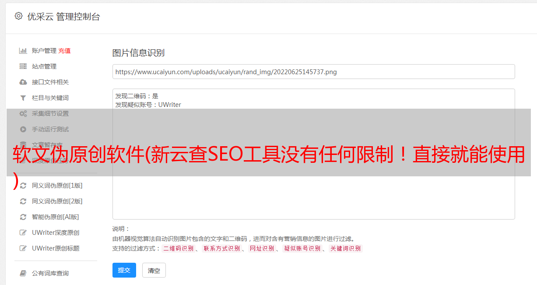Viewport: 537px width, 285px height.
Task: Click the 关键词识别 tag
Action: (x=345, y=248)
